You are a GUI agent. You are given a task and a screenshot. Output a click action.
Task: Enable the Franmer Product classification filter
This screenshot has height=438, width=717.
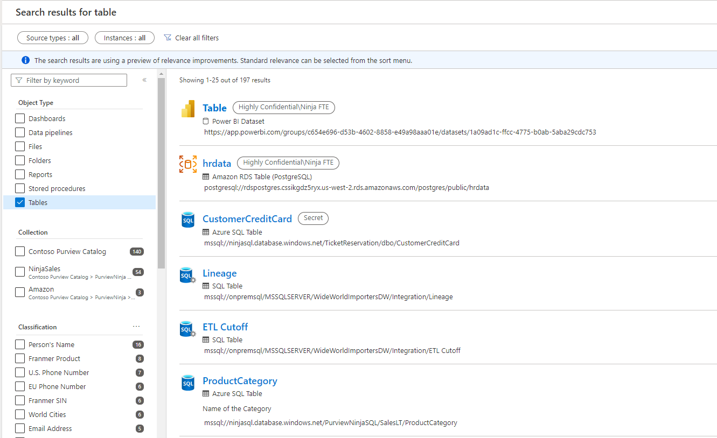(x=20, y=358)
